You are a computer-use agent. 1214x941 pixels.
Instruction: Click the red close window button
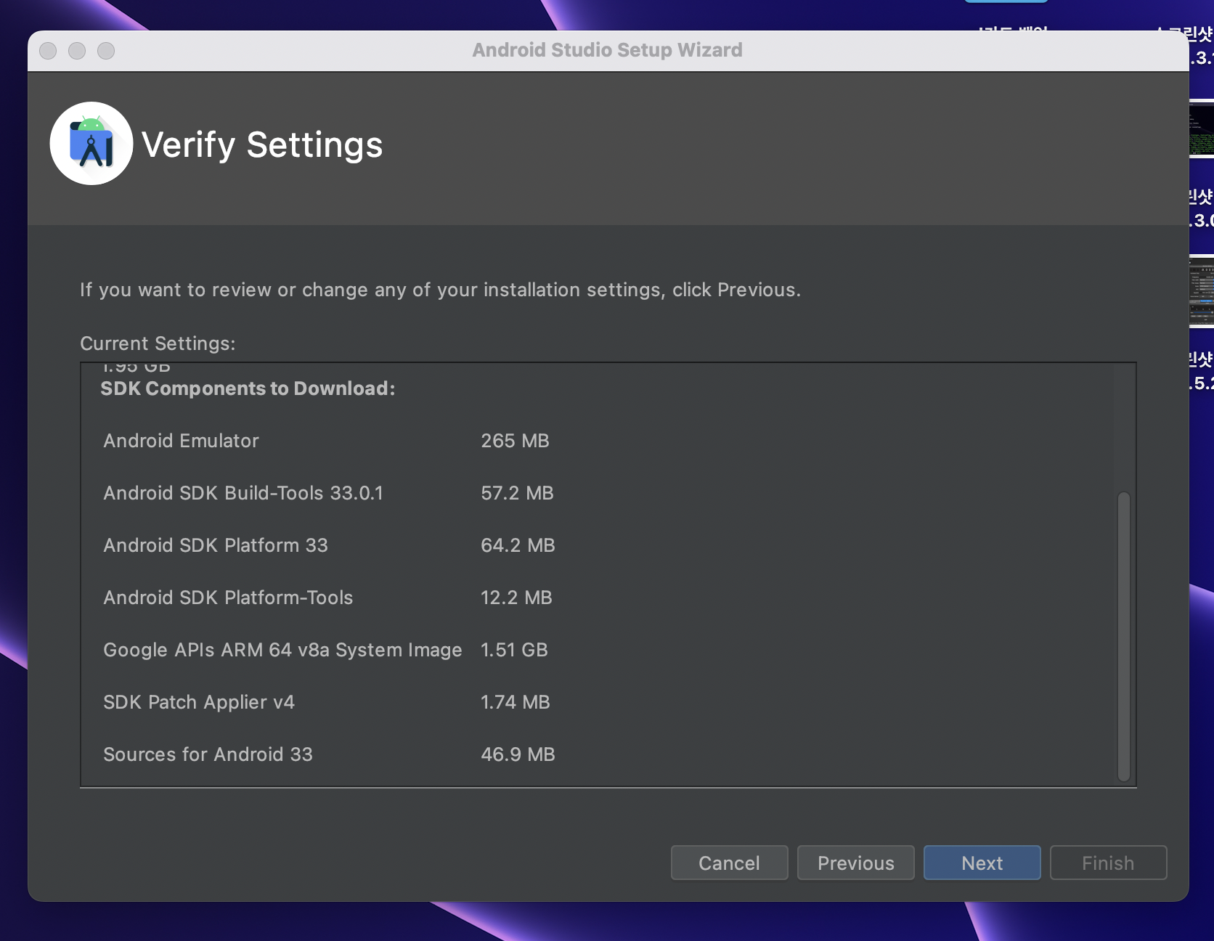coord(48,51)
